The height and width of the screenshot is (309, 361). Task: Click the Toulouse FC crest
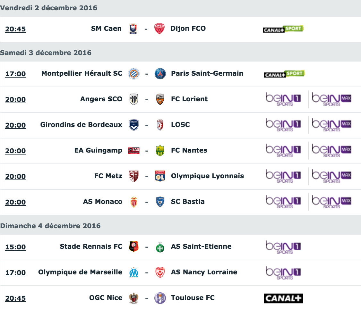(160, 298)
